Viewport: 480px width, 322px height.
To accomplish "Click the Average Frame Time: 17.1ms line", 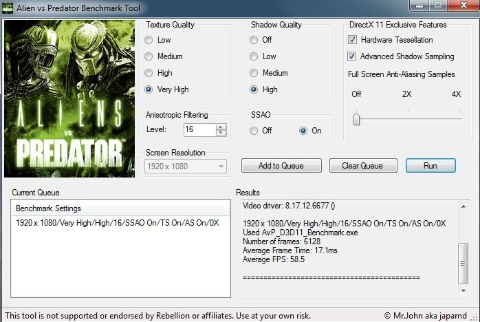I will [290, 250].
